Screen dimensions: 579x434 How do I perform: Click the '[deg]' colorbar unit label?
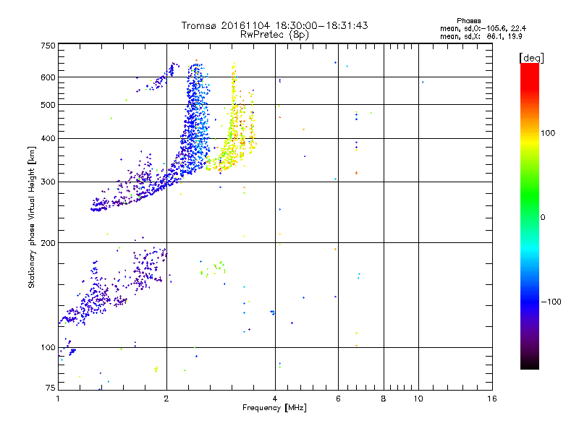point(531,58)
